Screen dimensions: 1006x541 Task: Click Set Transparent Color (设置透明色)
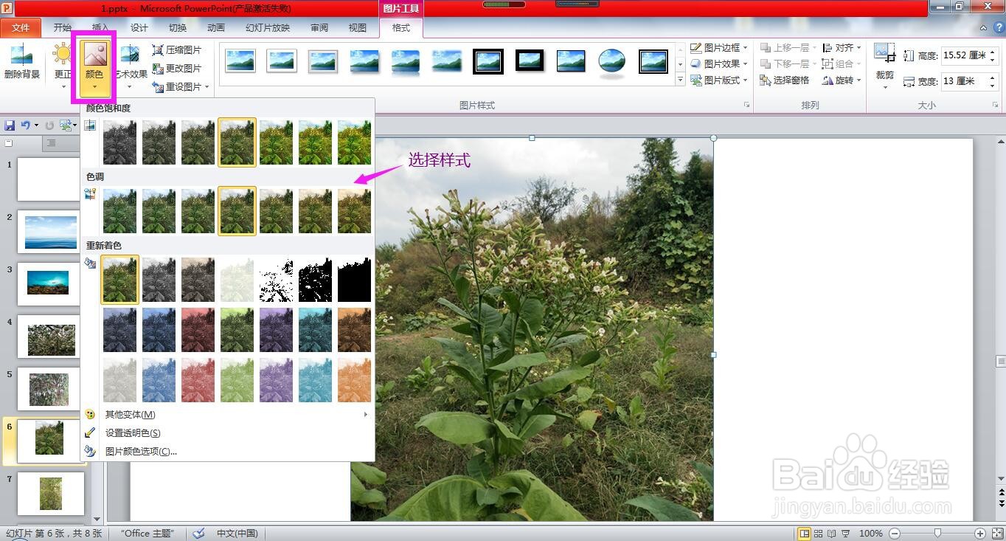(133, 433)
